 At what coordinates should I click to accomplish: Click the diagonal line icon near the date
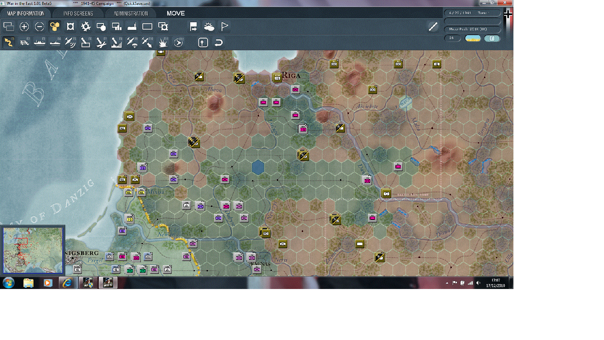click(433, 26)
